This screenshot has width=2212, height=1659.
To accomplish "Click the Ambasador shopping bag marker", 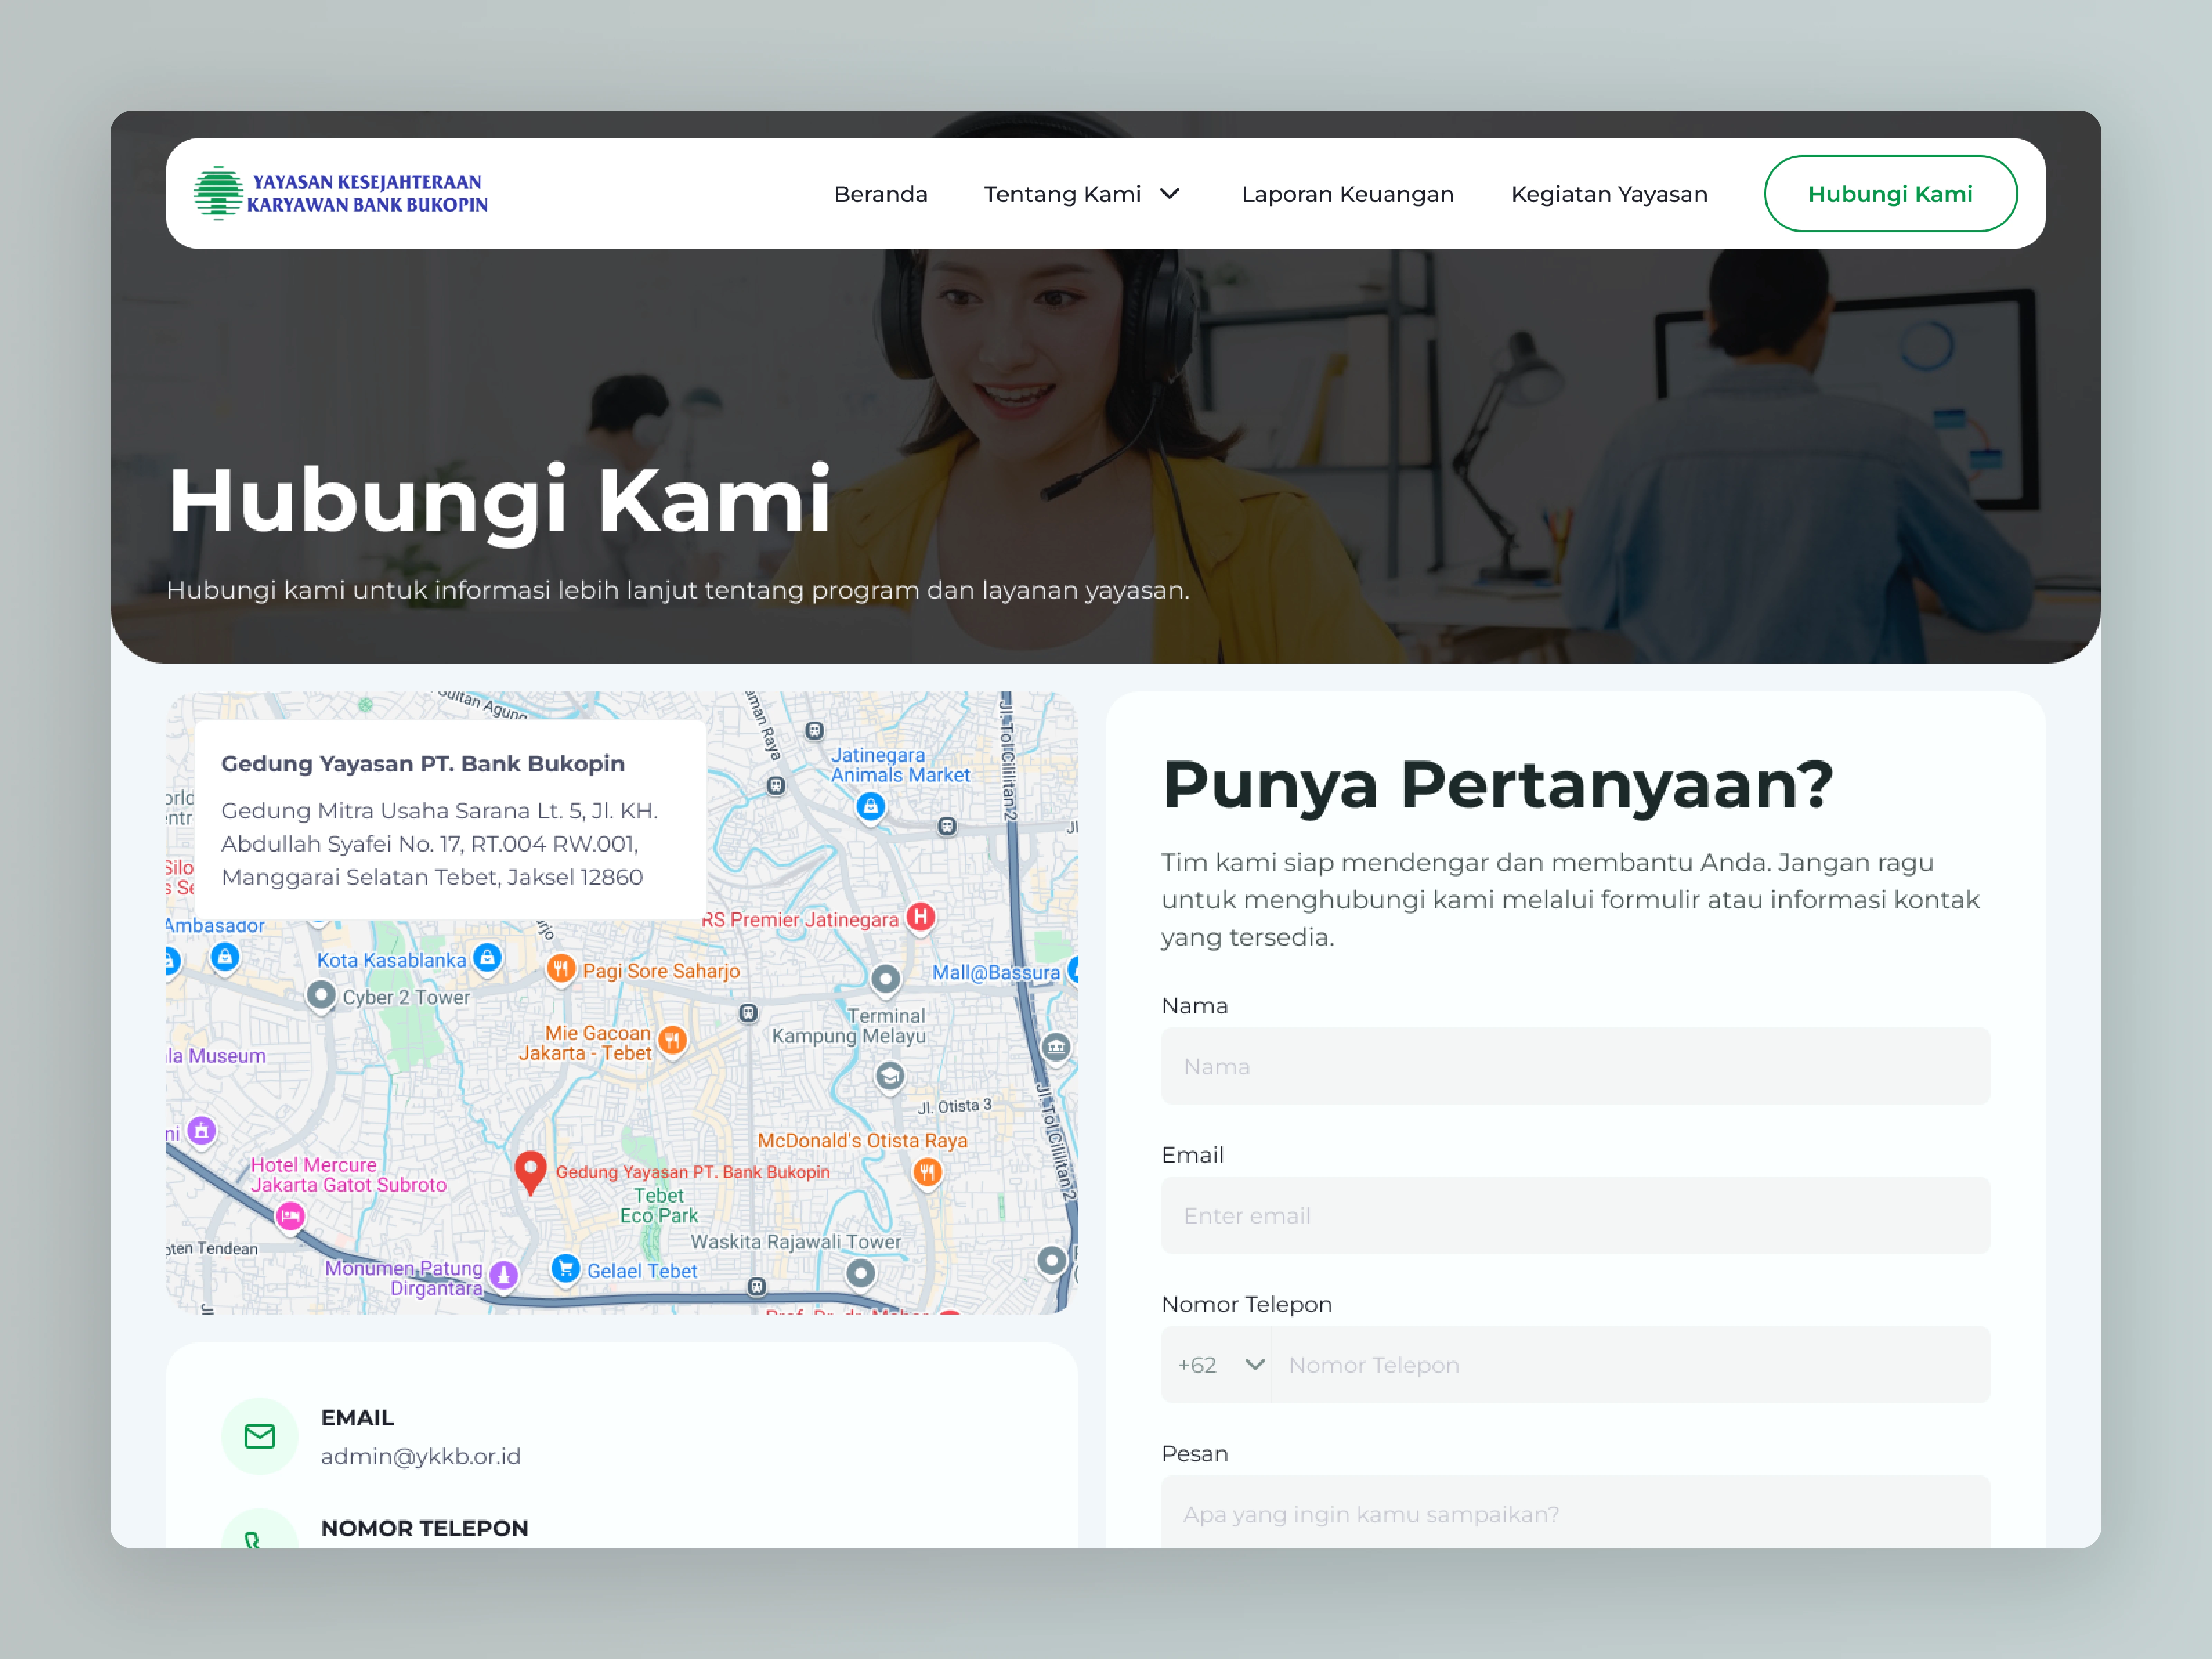I will [x=225, y=958].
